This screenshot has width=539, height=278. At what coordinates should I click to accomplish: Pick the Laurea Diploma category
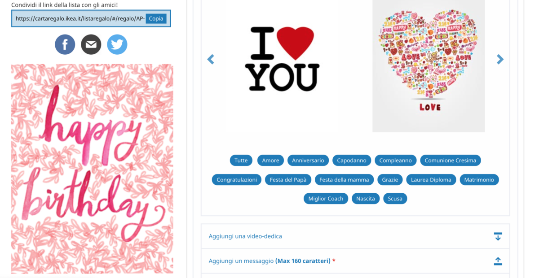pyautogui.click(x=431, y=180)
